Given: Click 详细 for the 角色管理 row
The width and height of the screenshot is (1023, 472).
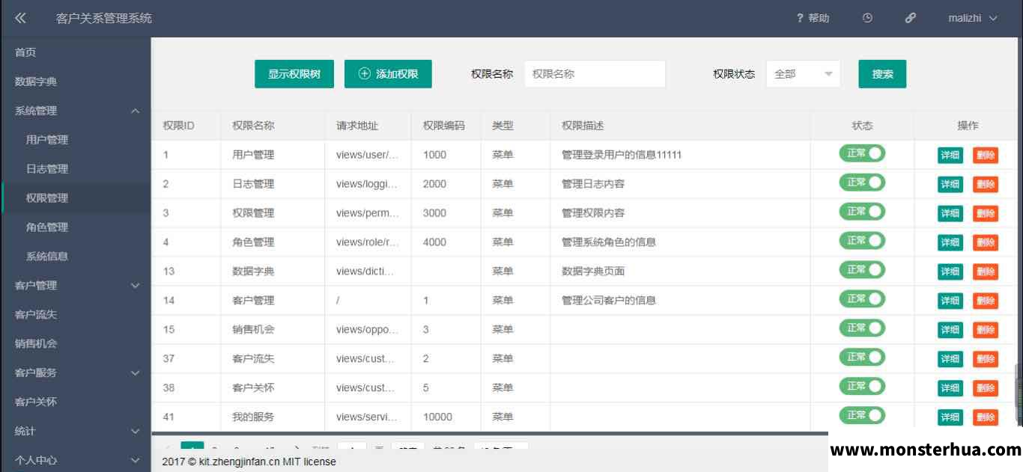Looking at the screenshot, I should 950,243.
